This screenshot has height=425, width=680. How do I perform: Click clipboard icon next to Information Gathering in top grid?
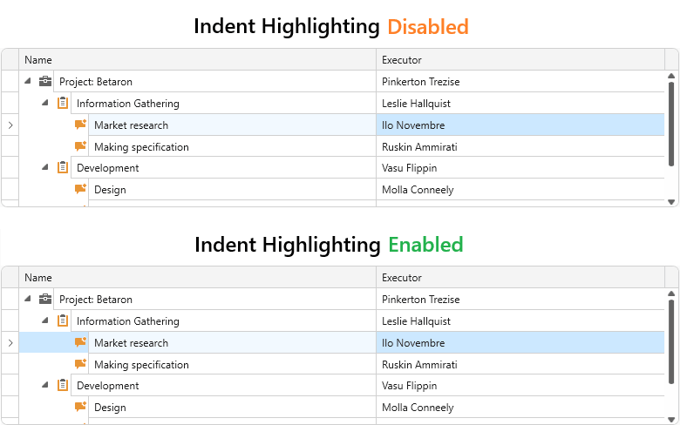63,103
